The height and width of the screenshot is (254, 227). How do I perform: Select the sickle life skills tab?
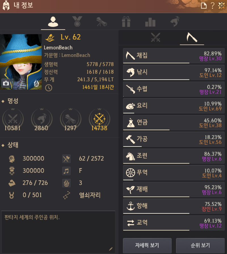[192, 37]
